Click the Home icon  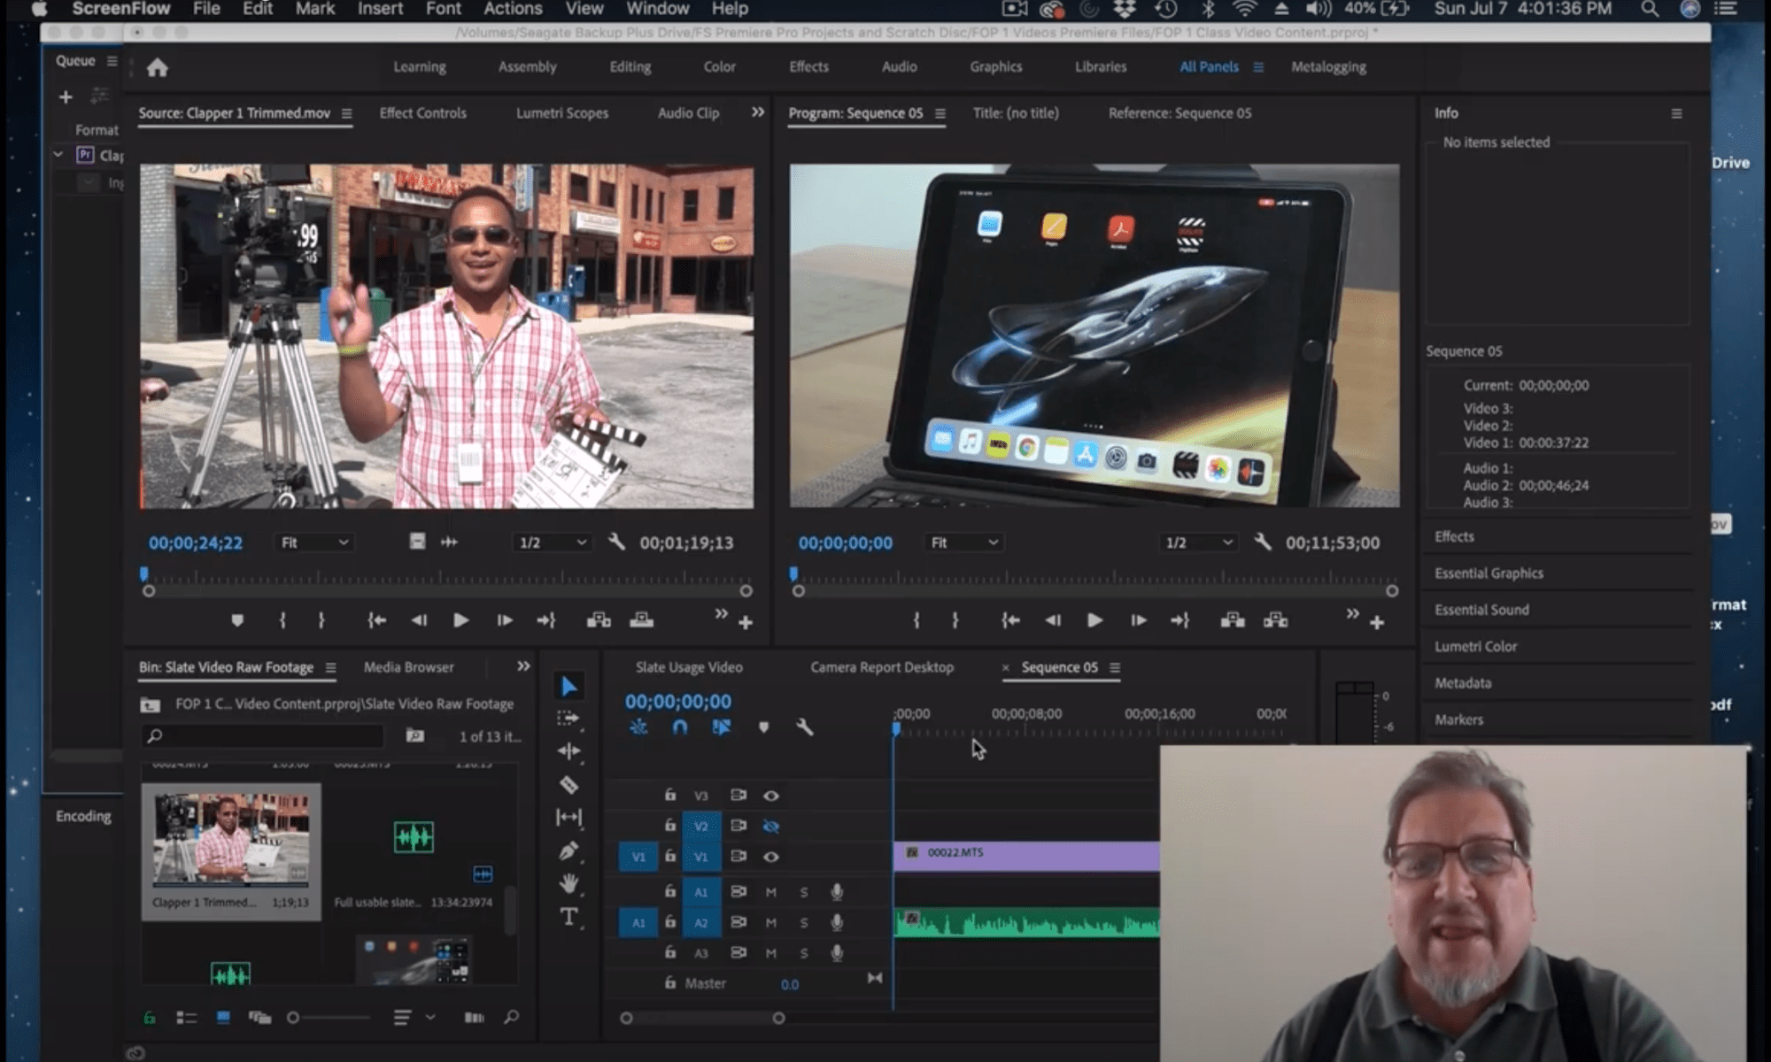point(158,68)
